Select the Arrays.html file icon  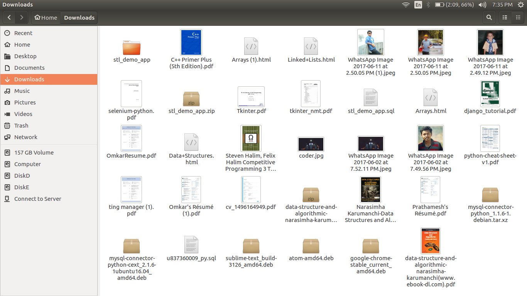tap(431, 98)
